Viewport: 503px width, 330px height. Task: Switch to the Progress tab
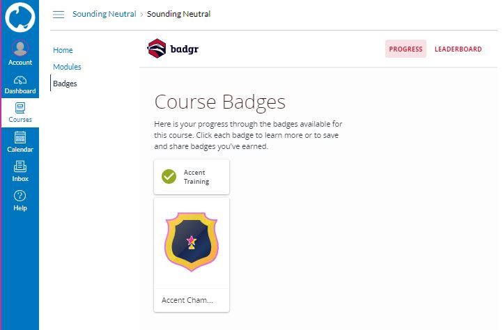click(x=405, y=49)
